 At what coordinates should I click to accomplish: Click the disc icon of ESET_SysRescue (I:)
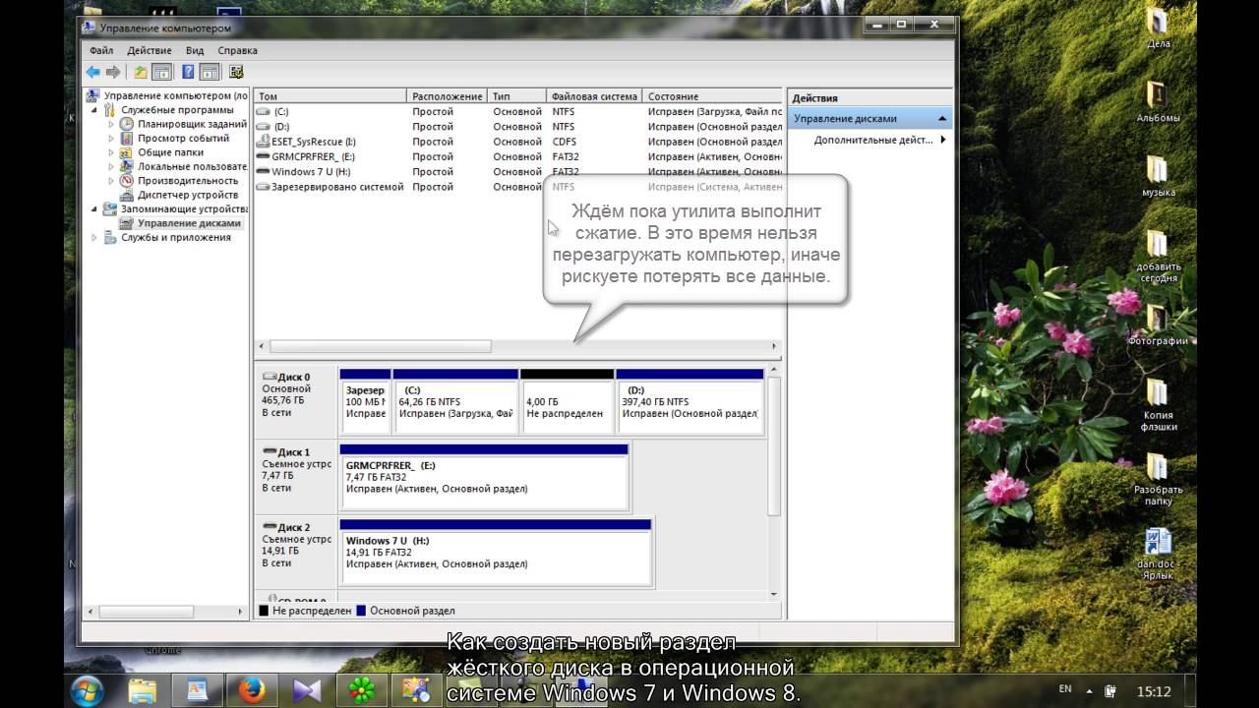[x=263, y=142]
